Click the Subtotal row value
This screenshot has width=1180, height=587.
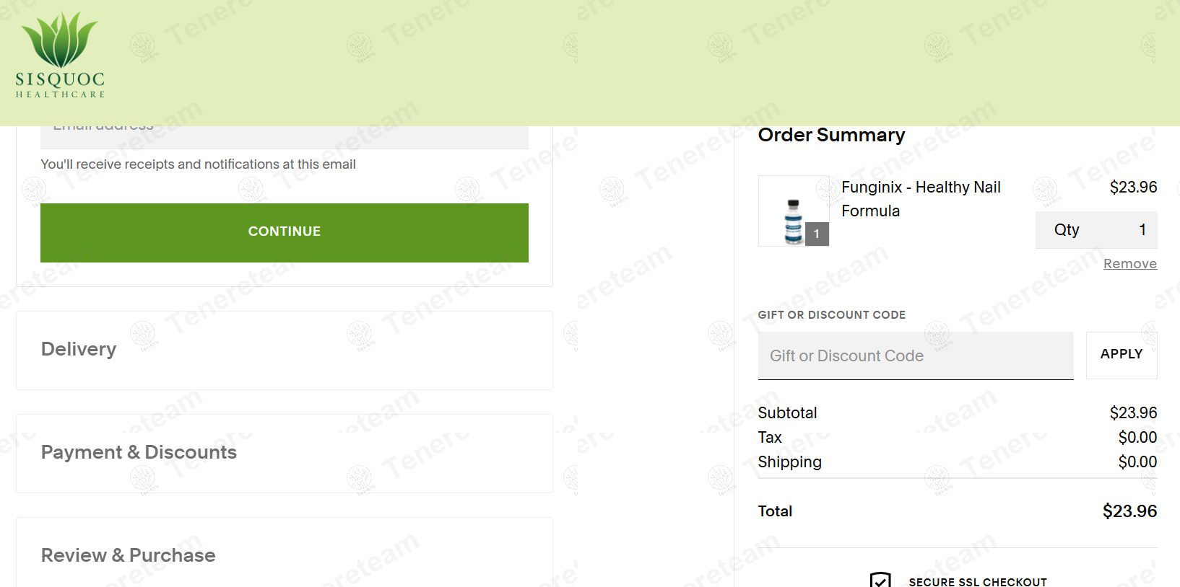[1133, 412]
